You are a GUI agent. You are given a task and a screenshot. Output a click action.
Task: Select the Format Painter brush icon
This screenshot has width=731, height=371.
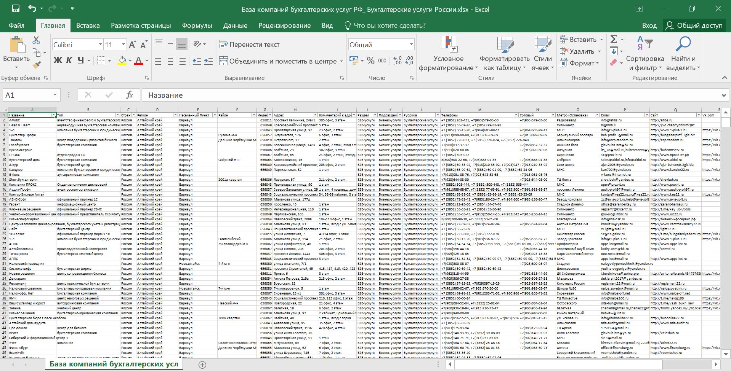coord(36,65)
